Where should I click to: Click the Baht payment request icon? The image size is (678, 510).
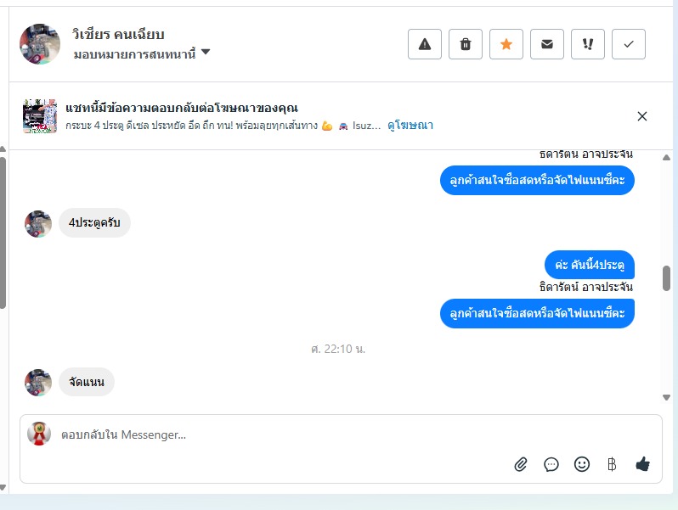612,464
